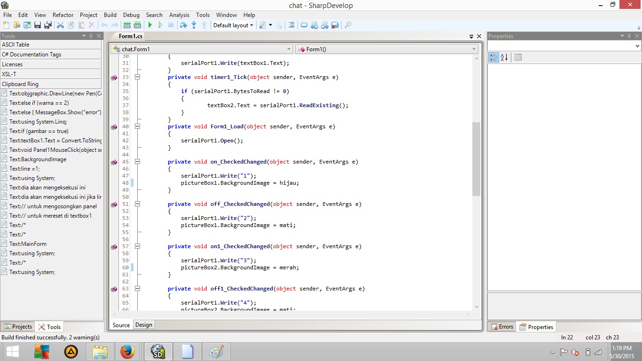Click the Build Solution icon
This screenshot has width=642, height=361.
[x=127, y=25]
